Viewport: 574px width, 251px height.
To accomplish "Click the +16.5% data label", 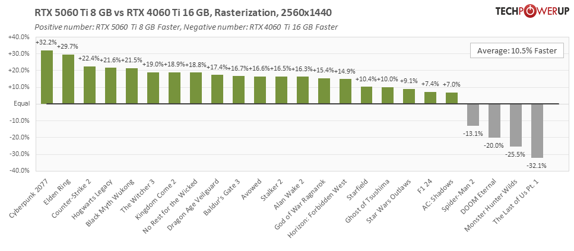I will point(280,68).
